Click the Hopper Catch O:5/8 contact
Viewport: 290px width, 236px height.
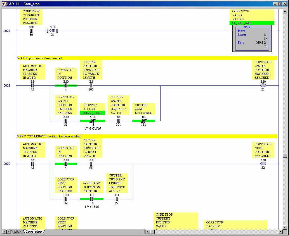[x=93, y=121]
